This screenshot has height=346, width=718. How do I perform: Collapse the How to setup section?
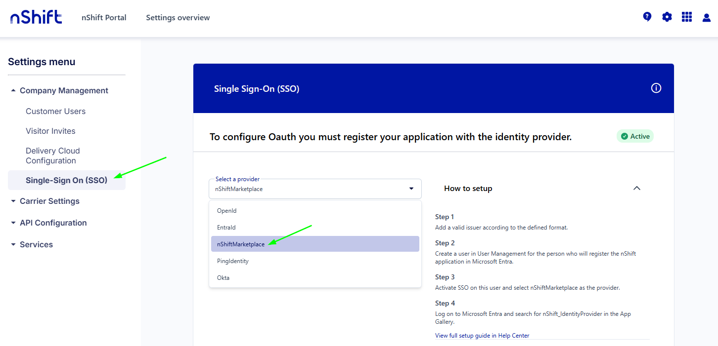637,188
